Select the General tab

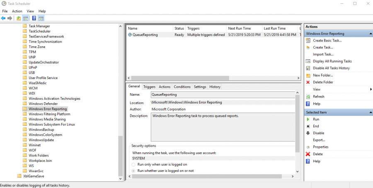tap(134, 86)
